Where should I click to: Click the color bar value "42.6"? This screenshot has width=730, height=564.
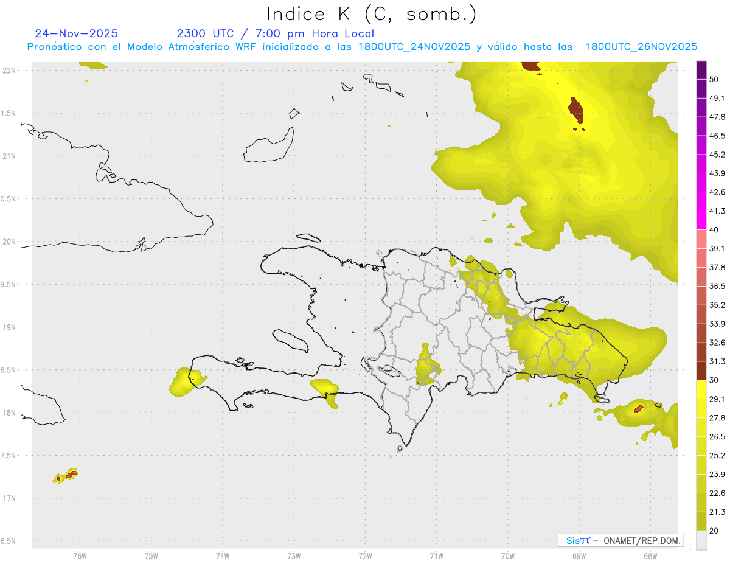point(717,192)
